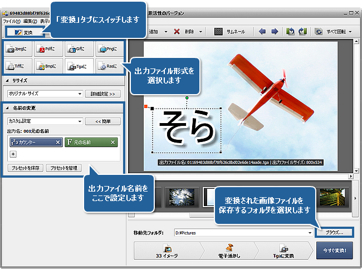
Task: Click the ブラウズ... button
Action: [x=334, y=233]
